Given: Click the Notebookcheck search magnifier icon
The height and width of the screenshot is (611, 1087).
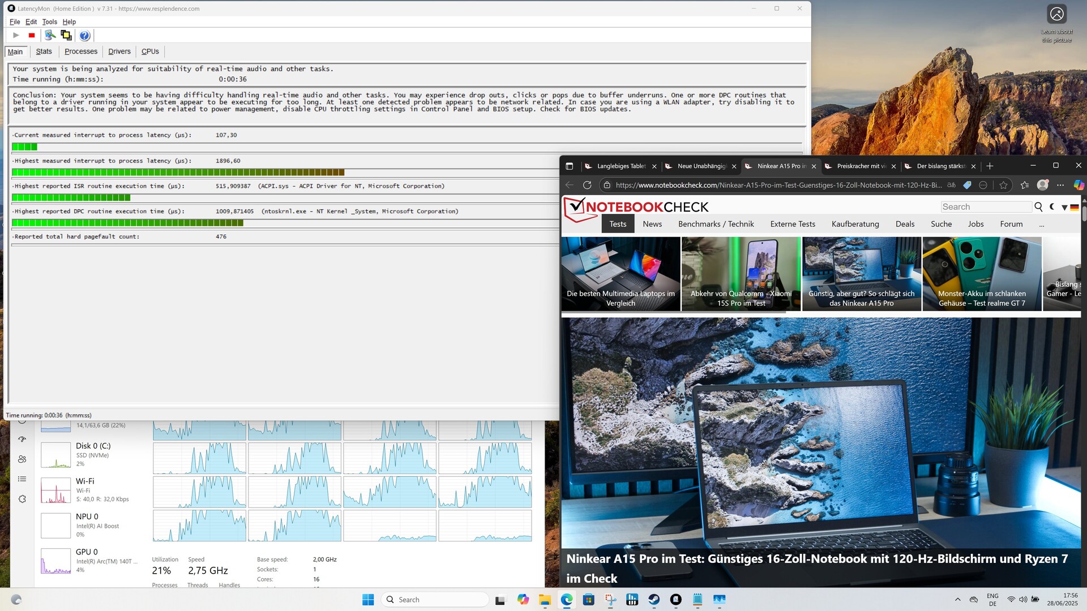Looking at the screenshot, I should pyautogui.click(x=1038, y=207).
